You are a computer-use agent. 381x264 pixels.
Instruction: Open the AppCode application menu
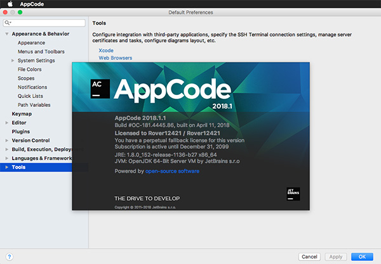pos(32,4)
